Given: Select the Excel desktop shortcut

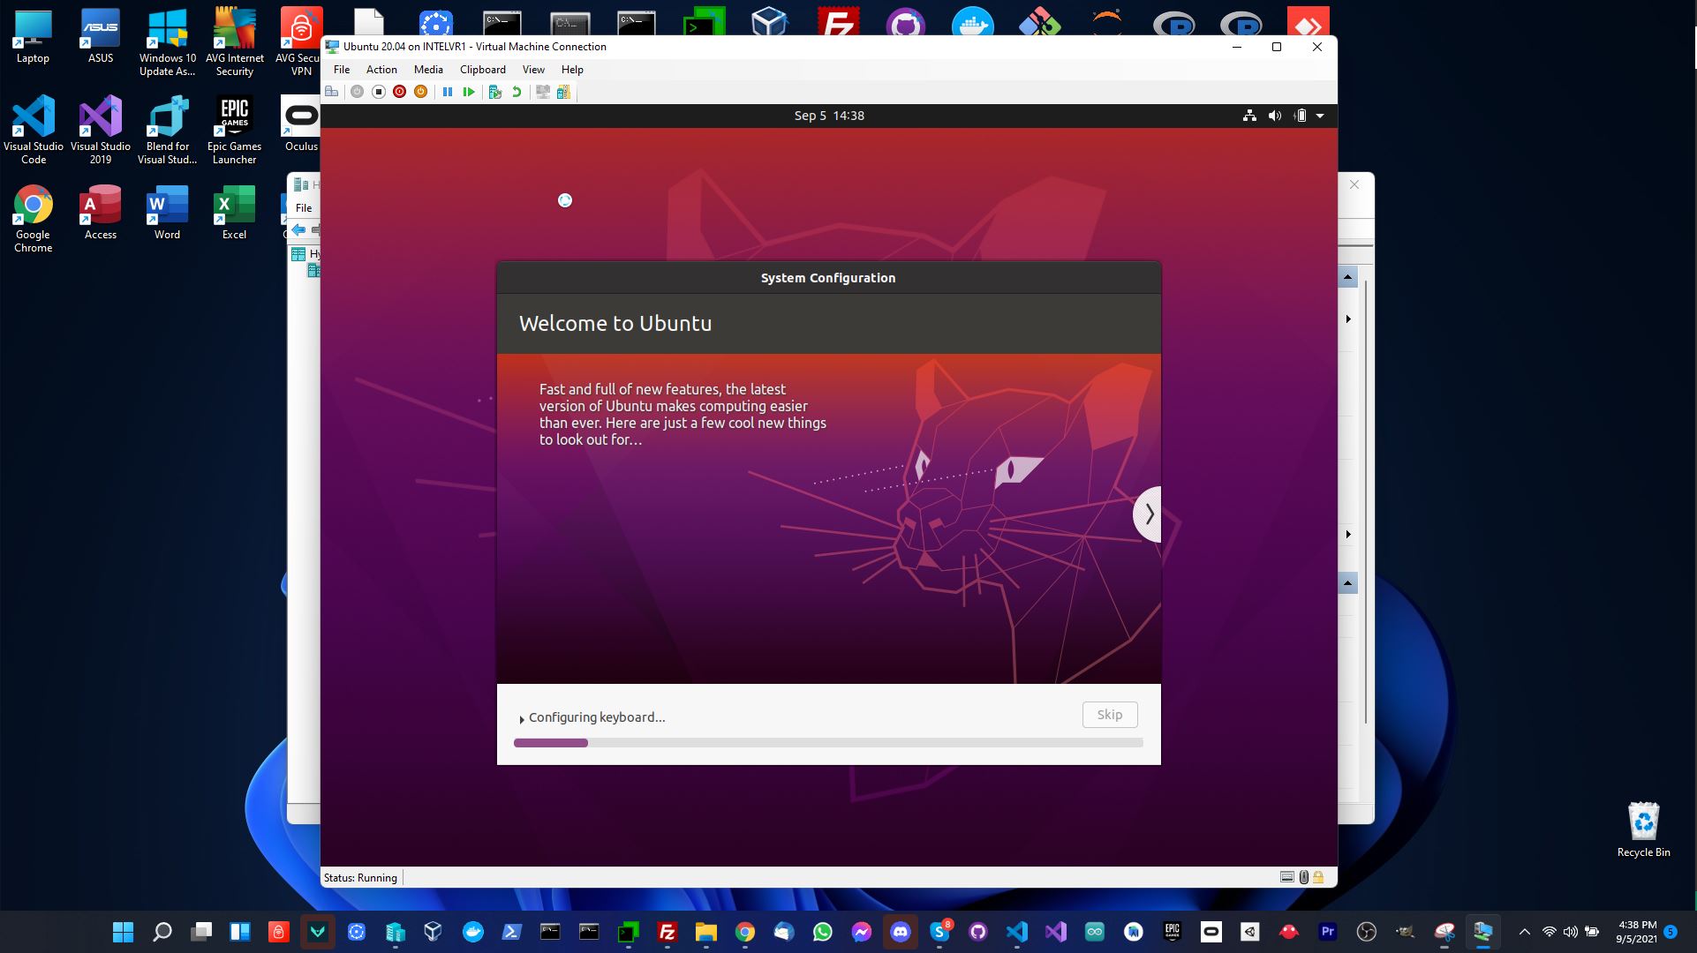Looking at the screenshot, I should pyautogui.click(x=234, y=213).
